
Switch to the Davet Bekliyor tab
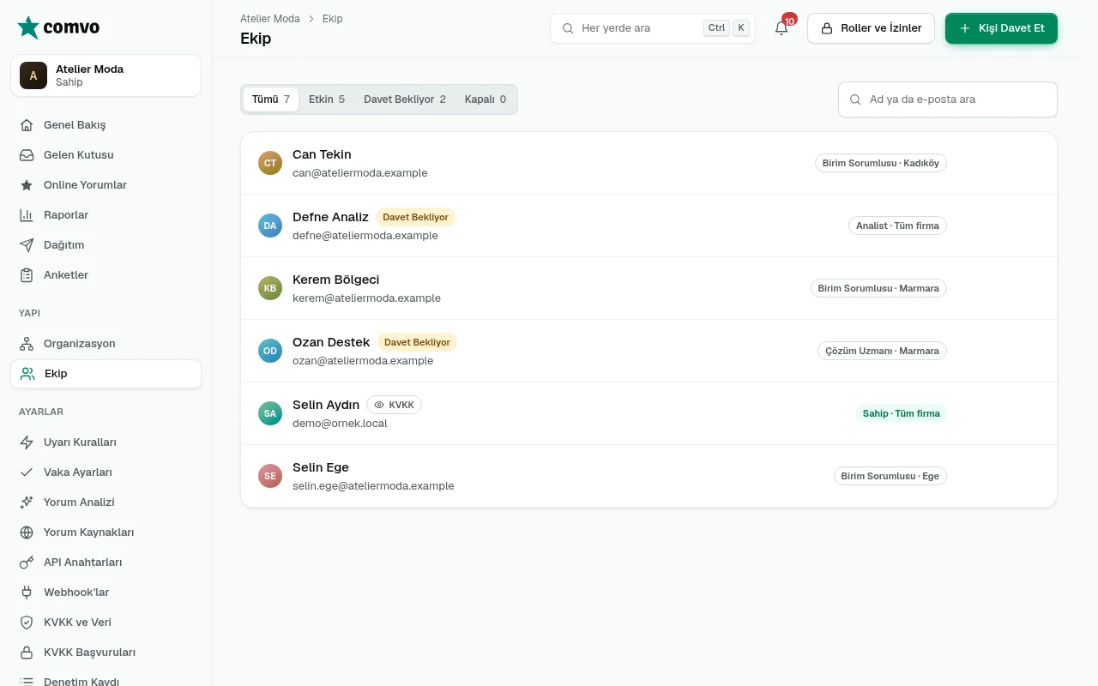pyautogui.click(x=405, y=99)
